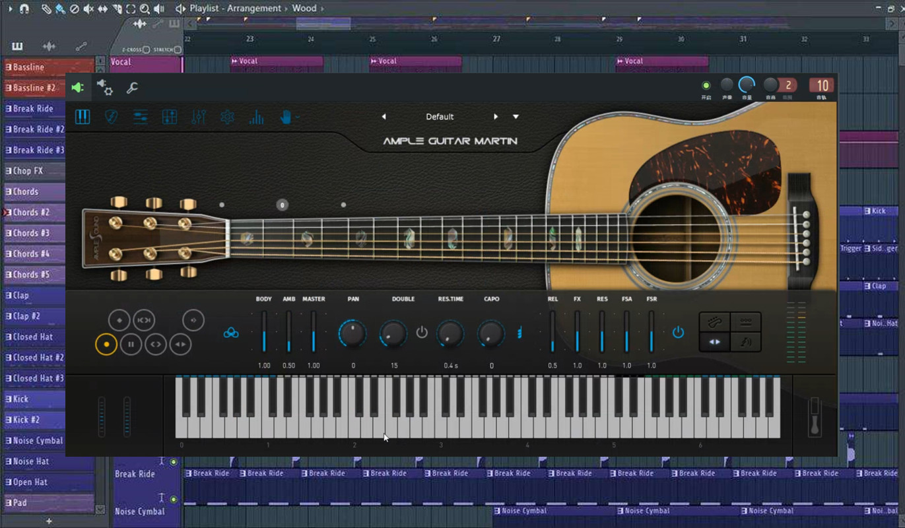Open the blue bar-chart EQ icon

pos(256,117)
